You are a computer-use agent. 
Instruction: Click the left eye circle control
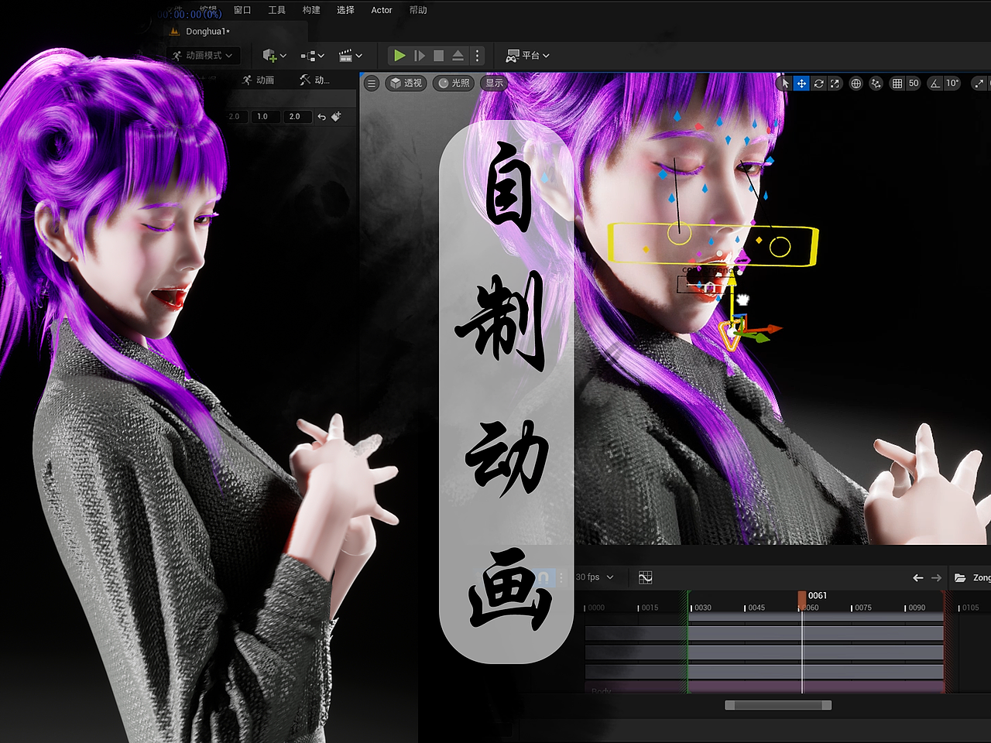(x=679, y=234)
